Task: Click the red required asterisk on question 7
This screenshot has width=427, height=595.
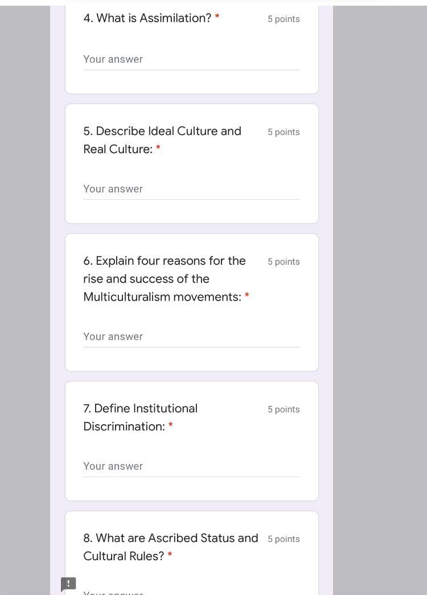Action: (x=170, y=426)
